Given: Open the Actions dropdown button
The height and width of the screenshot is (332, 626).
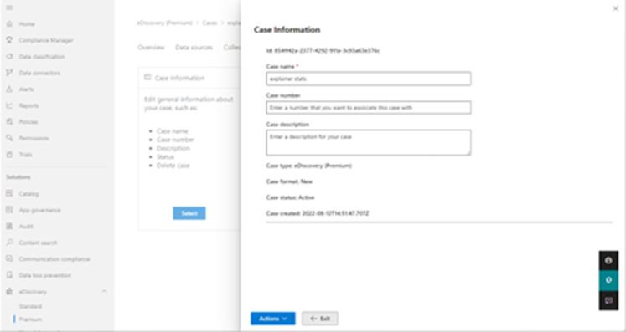Looking at the screenshot, I should coord(273,319).
